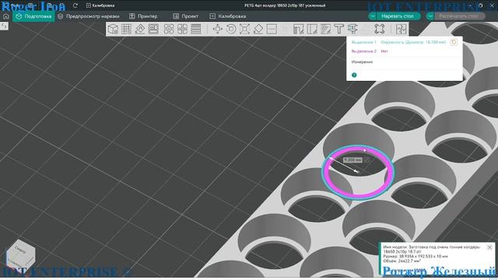Split the model to parts
This screenshot has width=498, height=280.
pos(182,29)
